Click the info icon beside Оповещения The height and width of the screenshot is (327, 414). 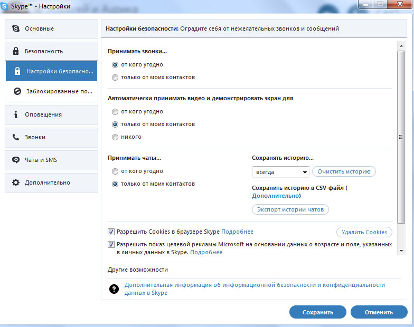pyautogui.click(x=16, y=114)
